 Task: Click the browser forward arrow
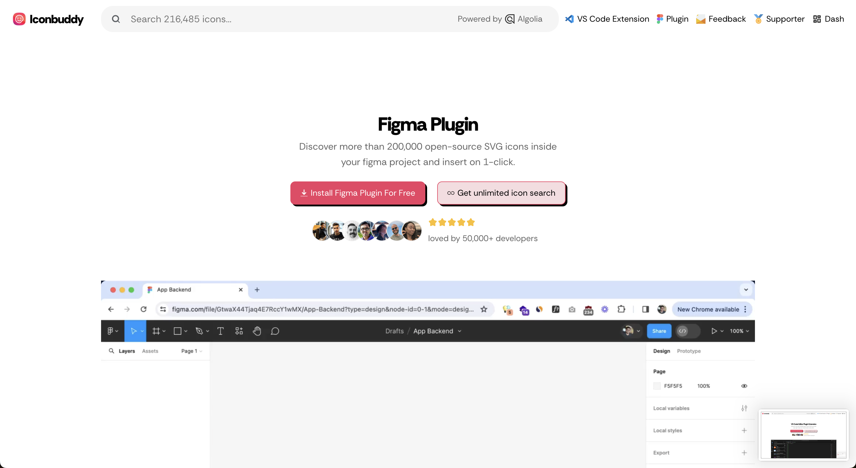click(127, 309)
